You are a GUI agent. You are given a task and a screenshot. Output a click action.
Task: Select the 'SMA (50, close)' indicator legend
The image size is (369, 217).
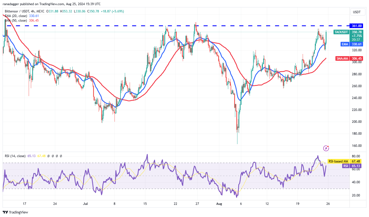pyautogui.click(x=16, y=20)
